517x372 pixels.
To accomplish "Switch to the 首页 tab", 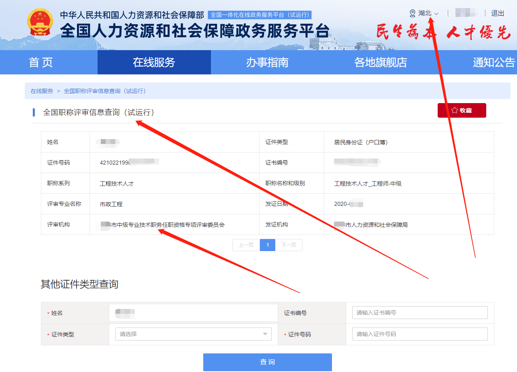I will [40, 62].
